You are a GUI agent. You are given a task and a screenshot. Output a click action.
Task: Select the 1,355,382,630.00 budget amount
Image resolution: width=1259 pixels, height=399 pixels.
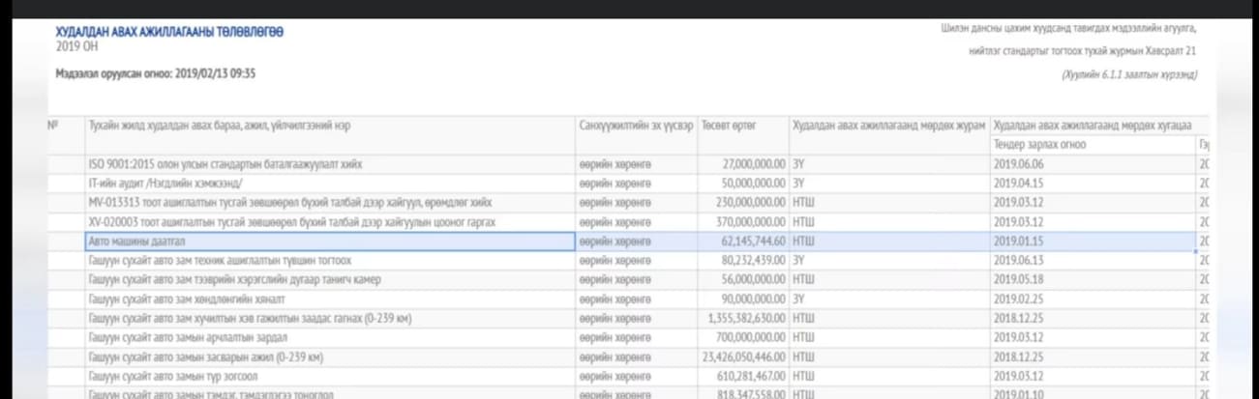click(x=746, y=318)
